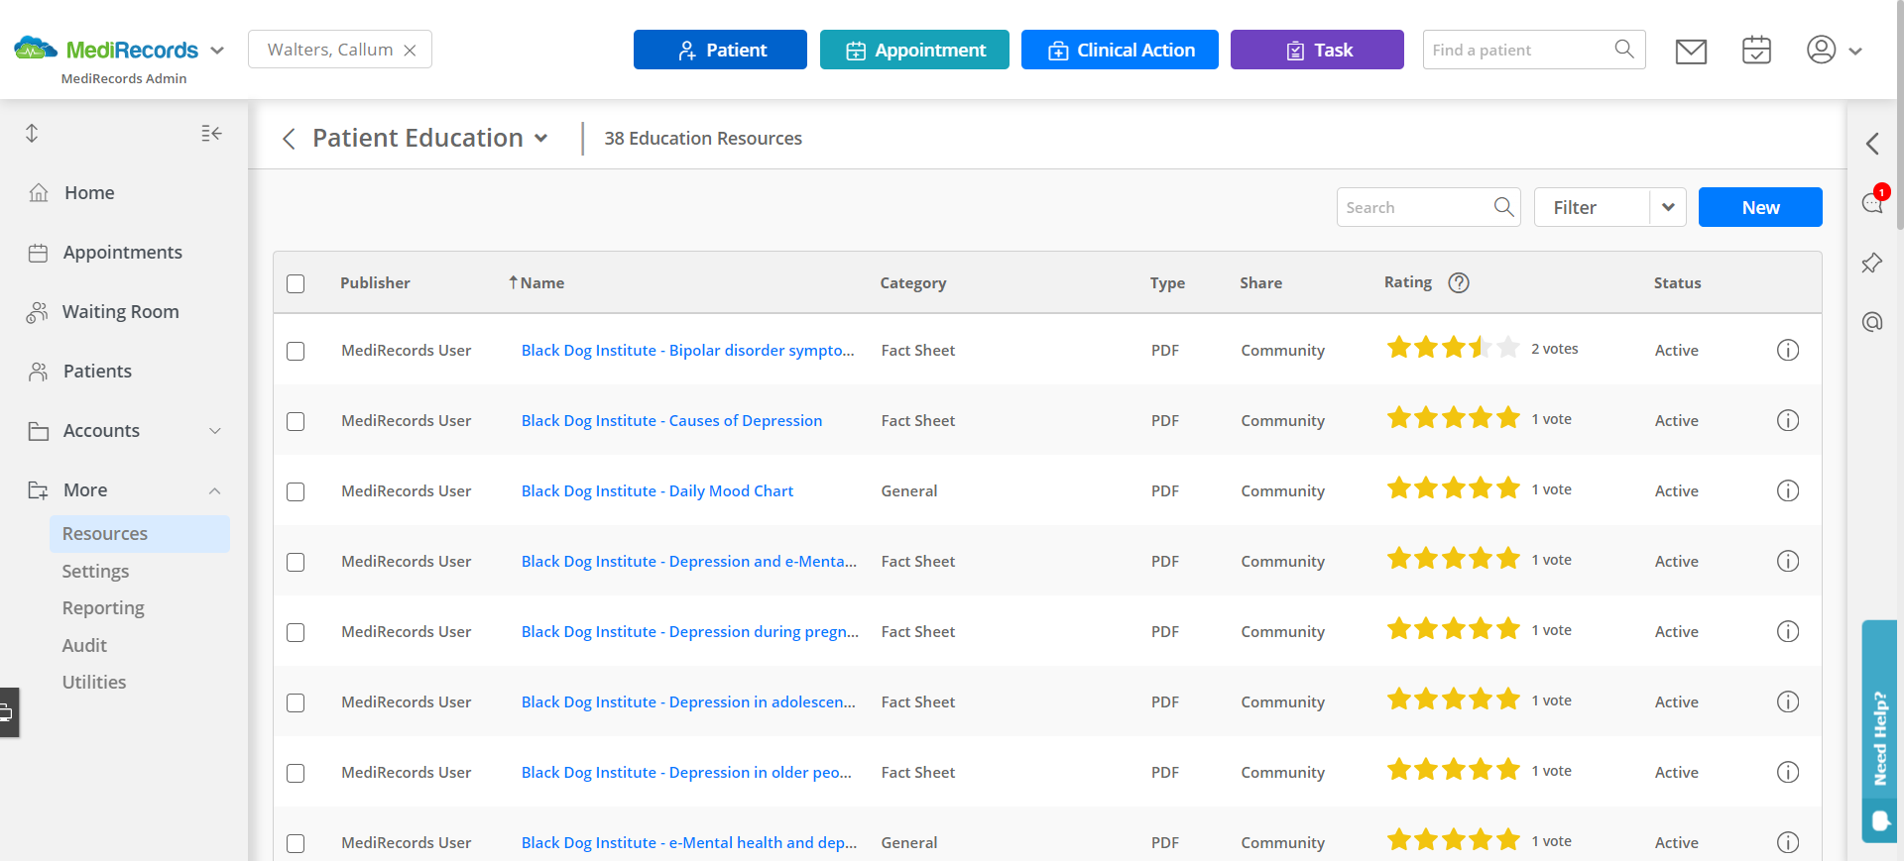Select Audit under More
This screenshot has width=1904, height=861.
point(84,645)
